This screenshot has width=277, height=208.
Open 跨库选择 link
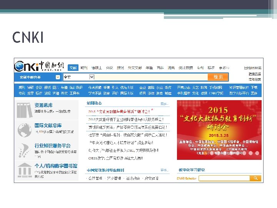tap(255, 74)
